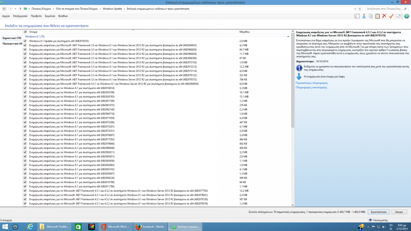Screen dimensions: 411x231
Task: Click the round taskbar icon beside Start
Action: coord(15,227)
